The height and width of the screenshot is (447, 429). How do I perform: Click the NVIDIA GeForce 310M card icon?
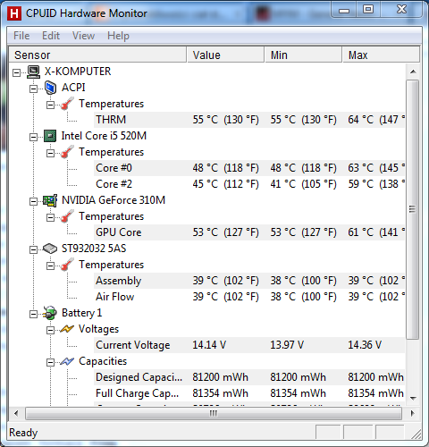pyautogui.click(x=50, y=200)
